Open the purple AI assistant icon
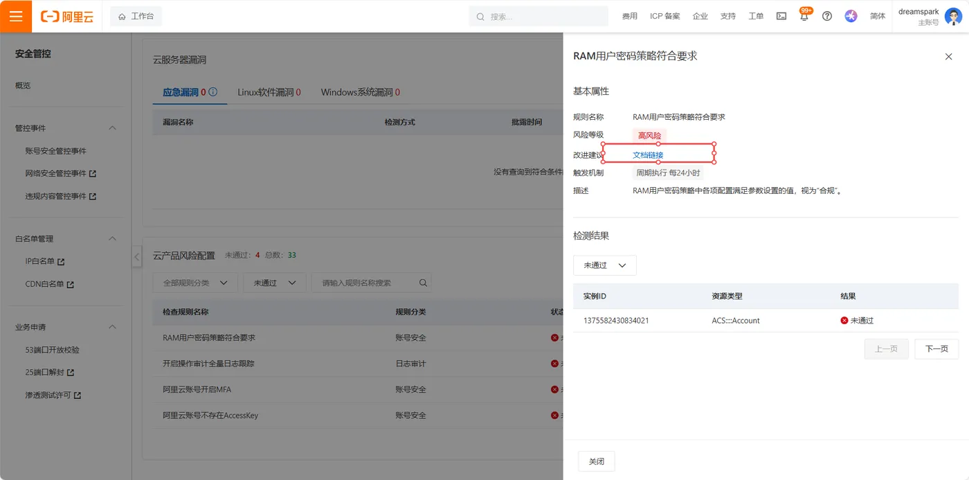This screenshot has width=969, height=480. (851, 16)
